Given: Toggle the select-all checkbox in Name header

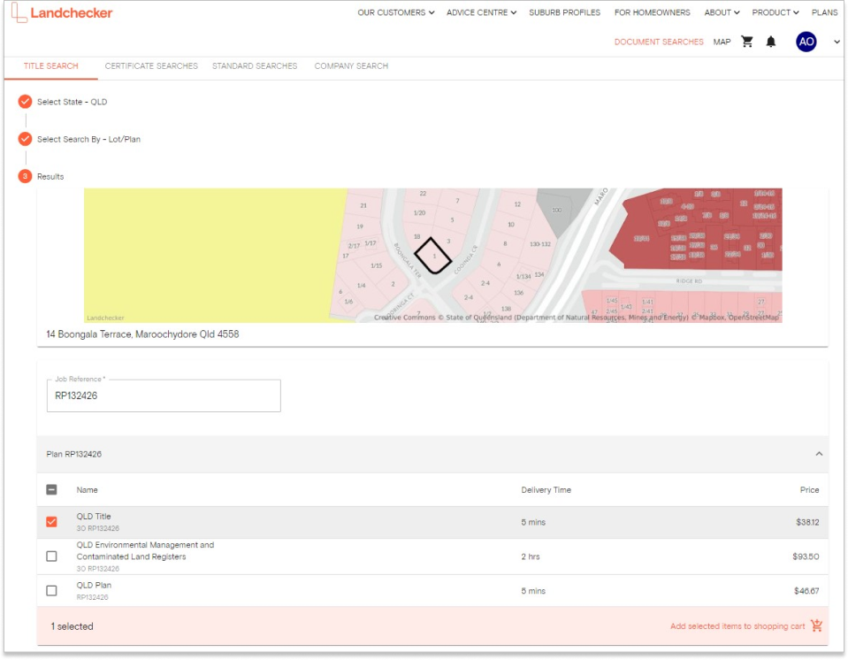Looking at the screenshot, I should click(x=51, y=489).
